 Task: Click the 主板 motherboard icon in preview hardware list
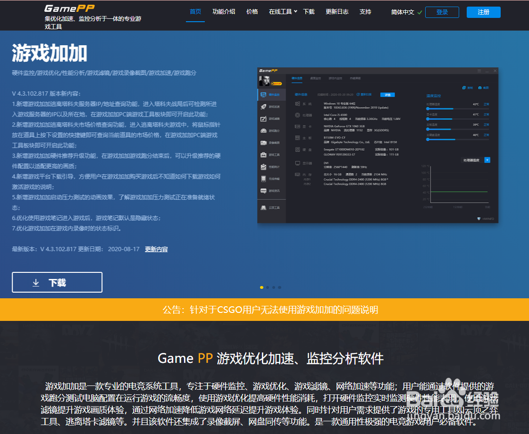click(x=297, y=138)
